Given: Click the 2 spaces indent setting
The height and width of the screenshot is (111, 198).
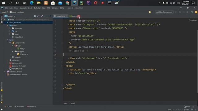Looking at the screenshot, I should [186, 110].
